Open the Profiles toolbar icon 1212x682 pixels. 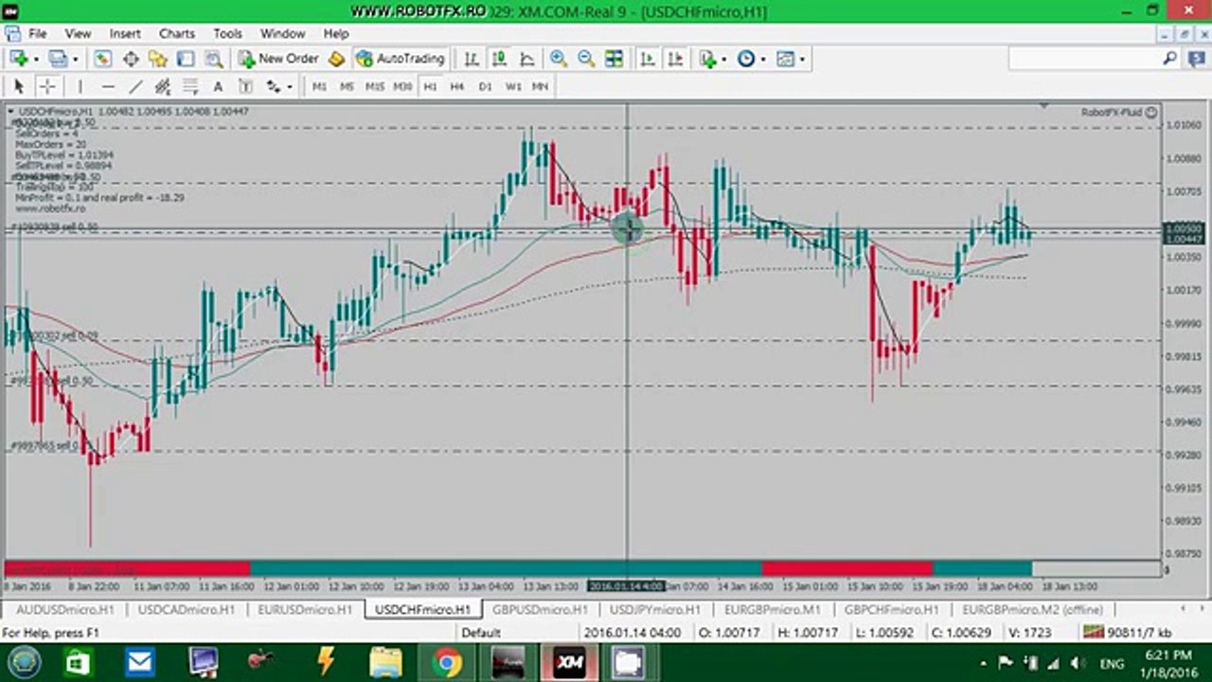click(x=58, y=59)
